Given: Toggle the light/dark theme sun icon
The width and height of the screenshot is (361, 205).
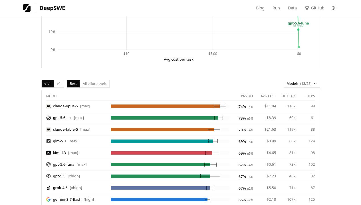Looking at the screenshot, I should point(334,8).
